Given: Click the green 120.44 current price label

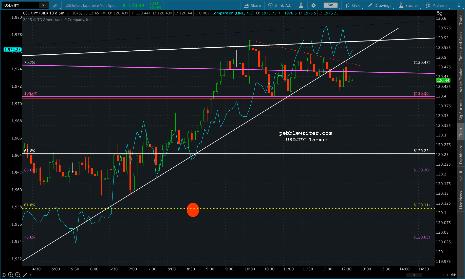Looking at the screenshot, I should click(443, 81).
